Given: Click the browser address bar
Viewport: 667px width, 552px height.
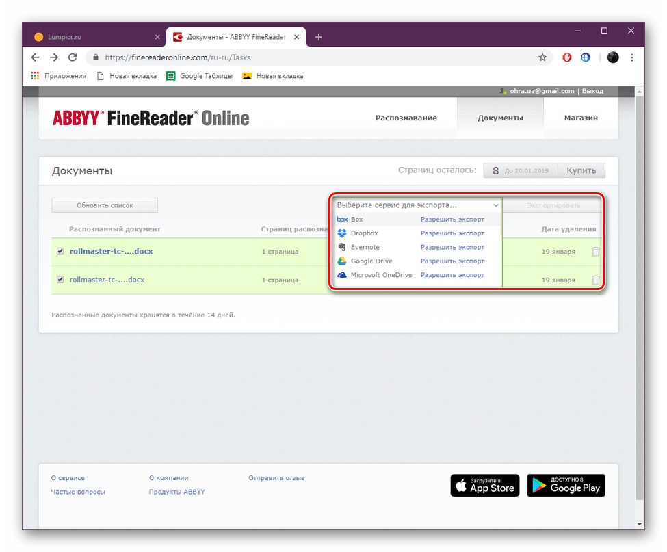Looking at the screenshot, I should (x=274, y=57).
